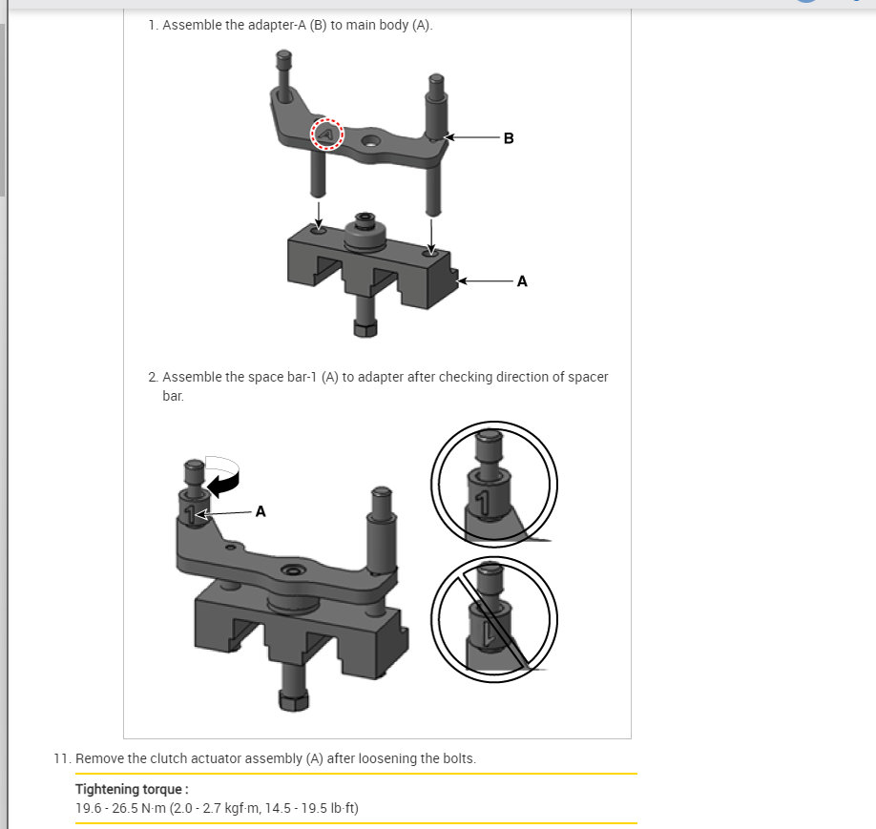Image resolution: width=876 pixels, height=829 pixels.
Task: Click label "A" beside the main body block
Action: (522, 281)
